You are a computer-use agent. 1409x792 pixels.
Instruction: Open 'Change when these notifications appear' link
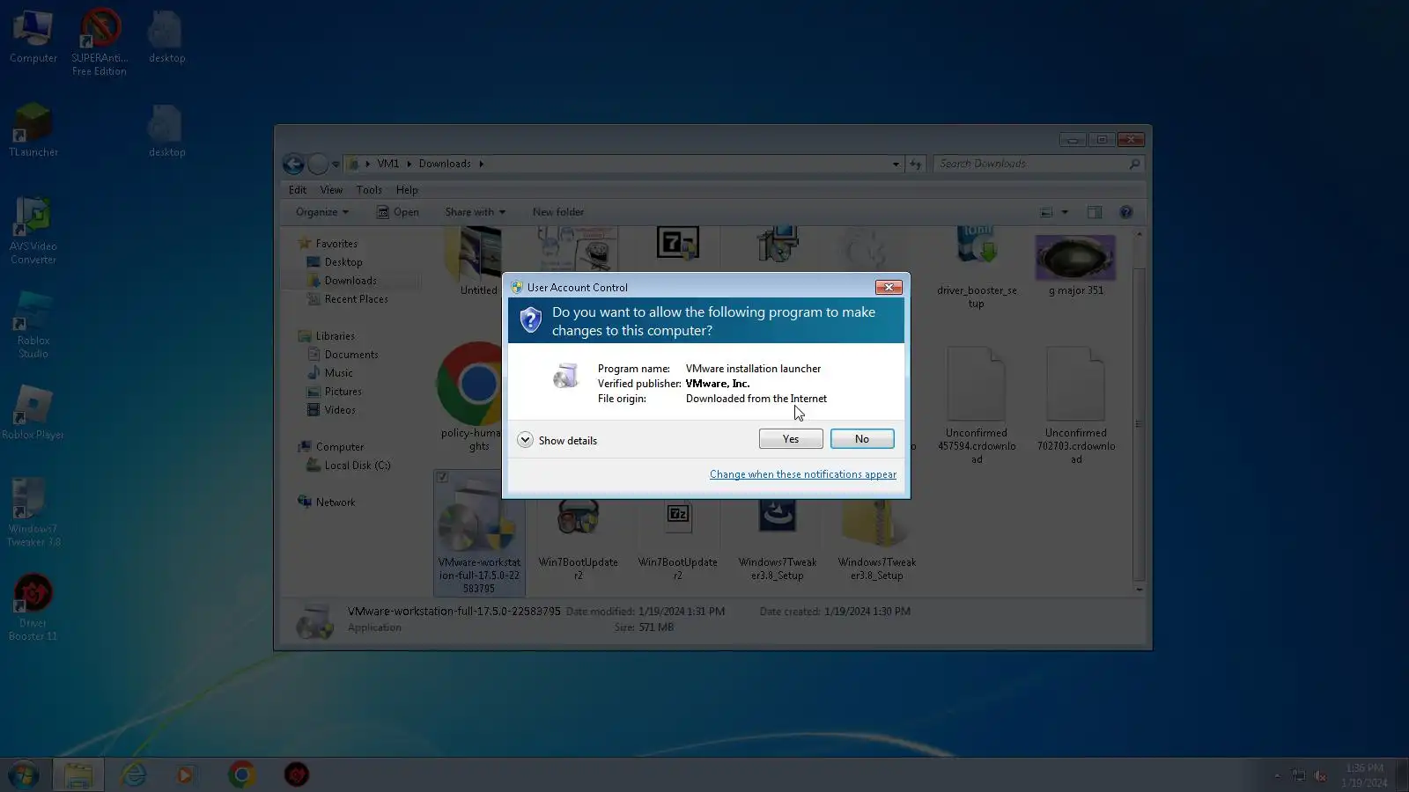point(803,474)
